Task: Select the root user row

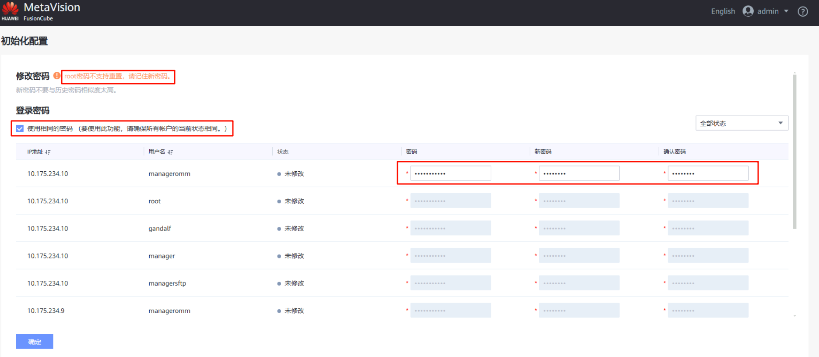Action: tap(155, 201)
